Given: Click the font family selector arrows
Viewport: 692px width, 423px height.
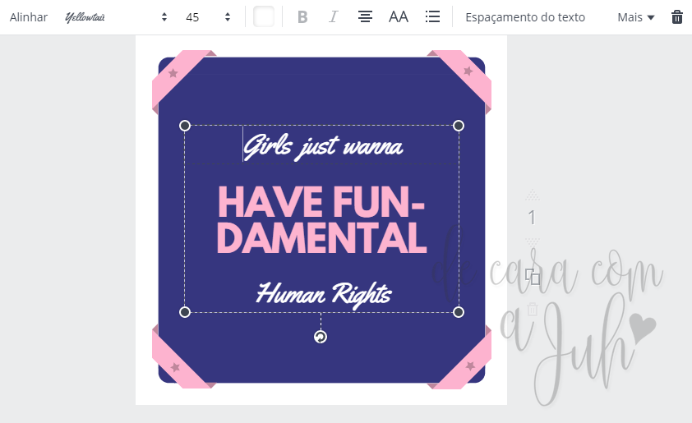Looking at the screenshot, I should tap(164, 17).
